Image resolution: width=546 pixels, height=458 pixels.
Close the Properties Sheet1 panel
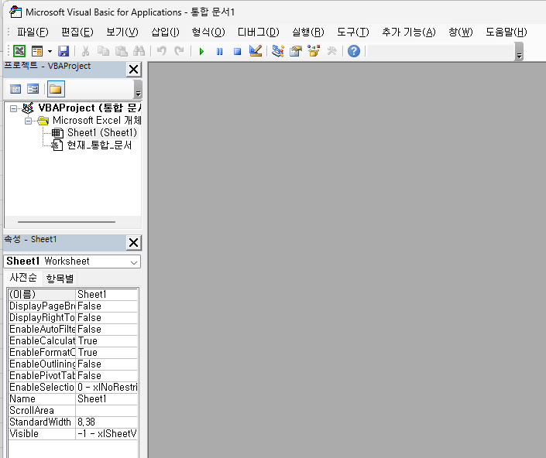[x=134, y=242]
